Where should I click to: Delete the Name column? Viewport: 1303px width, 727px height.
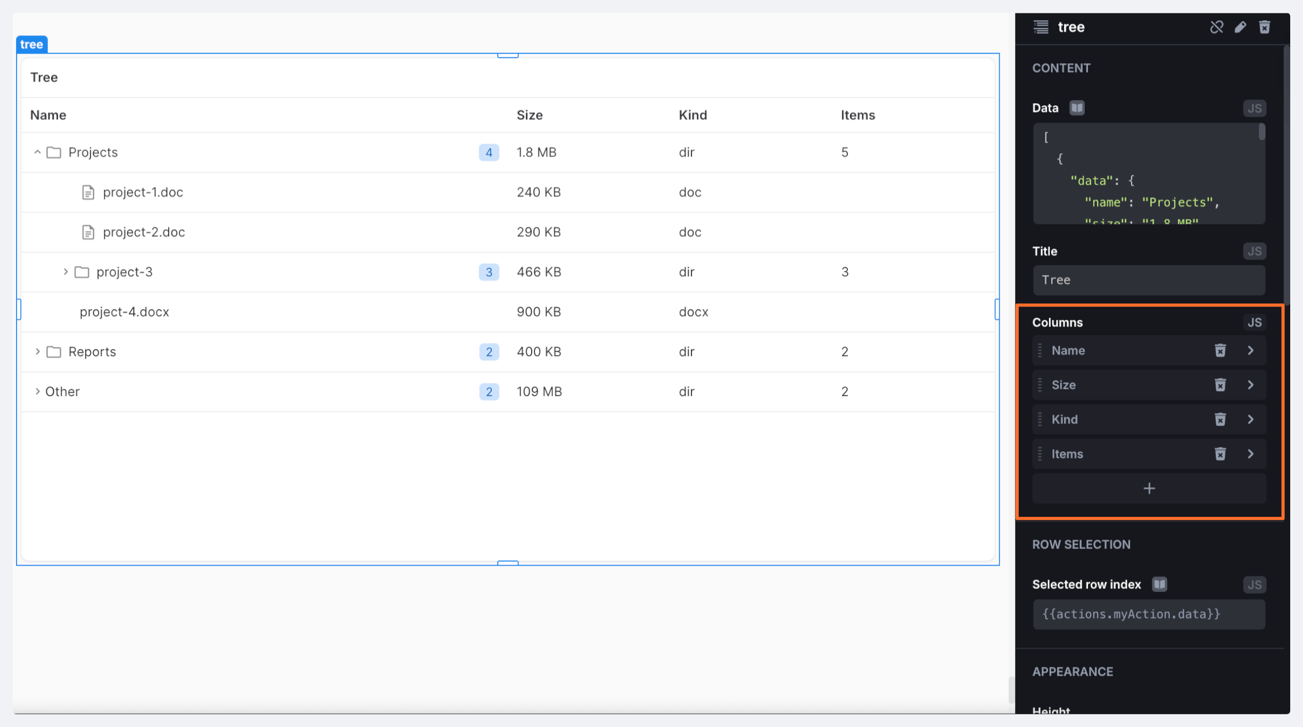[x=1220, y=350]
